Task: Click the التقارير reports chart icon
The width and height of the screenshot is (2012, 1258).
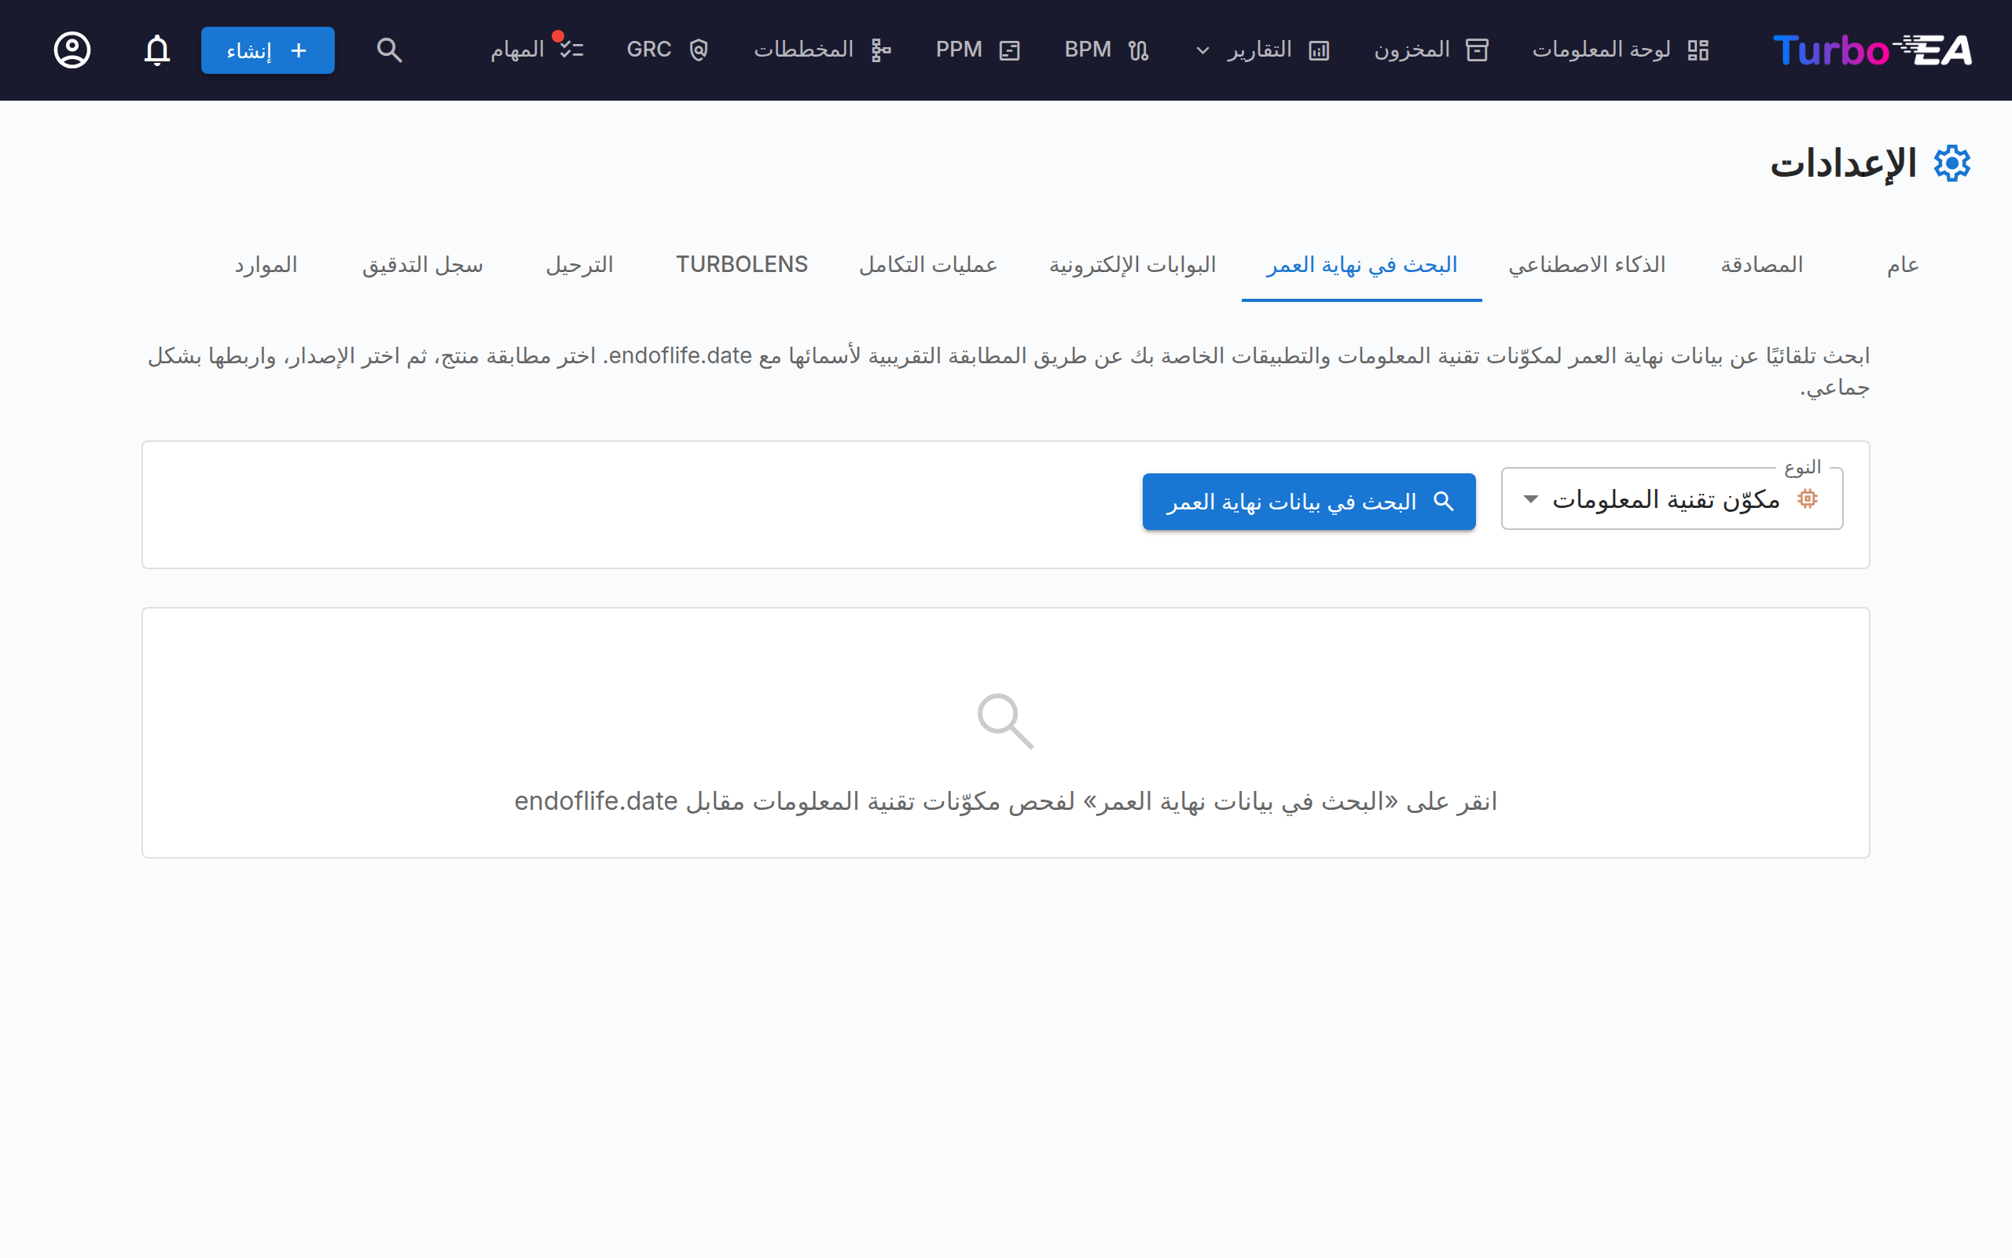Action: tap(1320, 50)
